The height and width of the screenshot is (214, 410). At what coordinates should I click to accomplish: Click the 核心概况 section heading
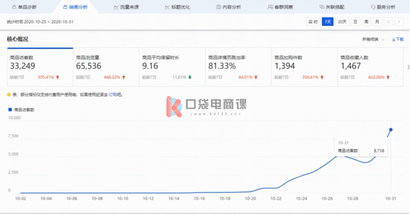[x=17, y=39]
